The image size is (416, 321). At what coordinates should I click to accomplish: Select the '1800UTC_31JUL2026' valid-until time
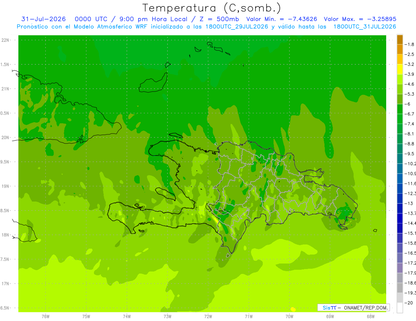(x=365, y=27)
